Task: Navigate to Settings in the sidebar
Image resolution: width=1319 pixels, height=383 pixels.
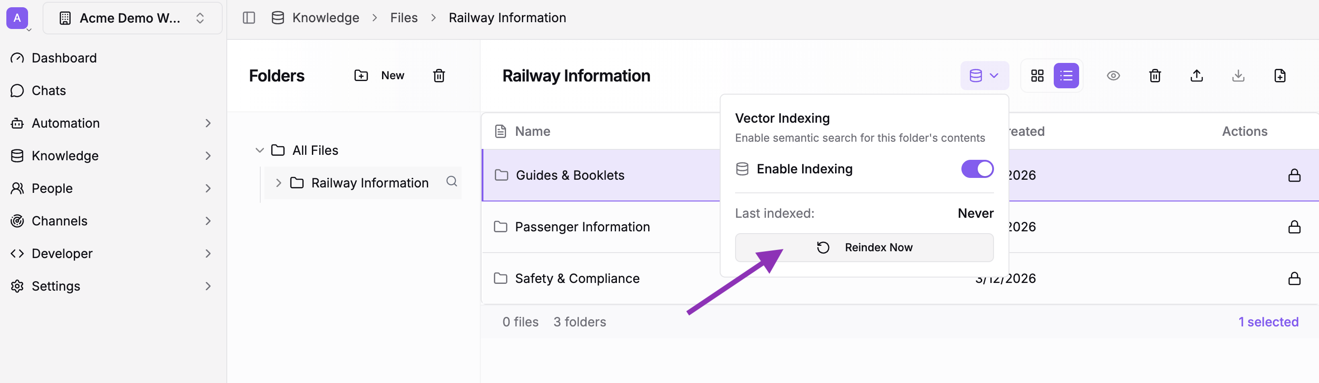Action: click(x=55, y=286)
